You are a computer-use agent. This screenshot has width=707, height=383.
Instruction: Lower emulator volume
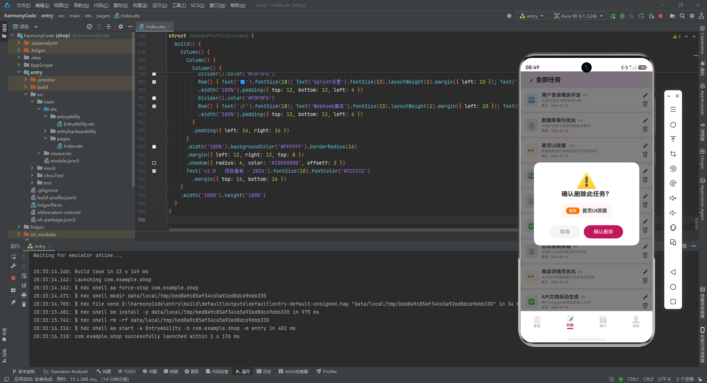(x=673, y=213)
